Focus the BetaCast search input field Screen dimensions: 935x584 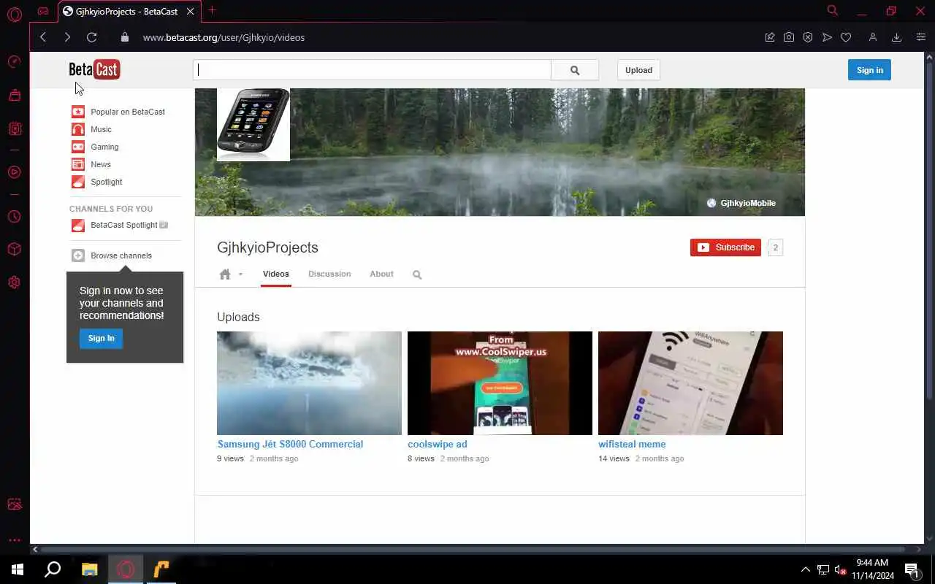372,70
